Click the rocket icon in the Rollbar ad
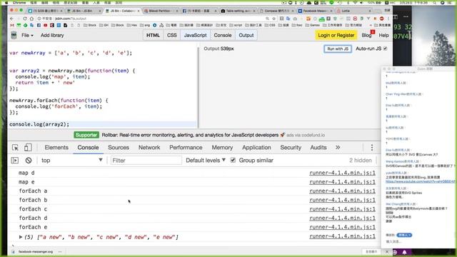Viewport: 457px width, 257px height. coord(282,135)
